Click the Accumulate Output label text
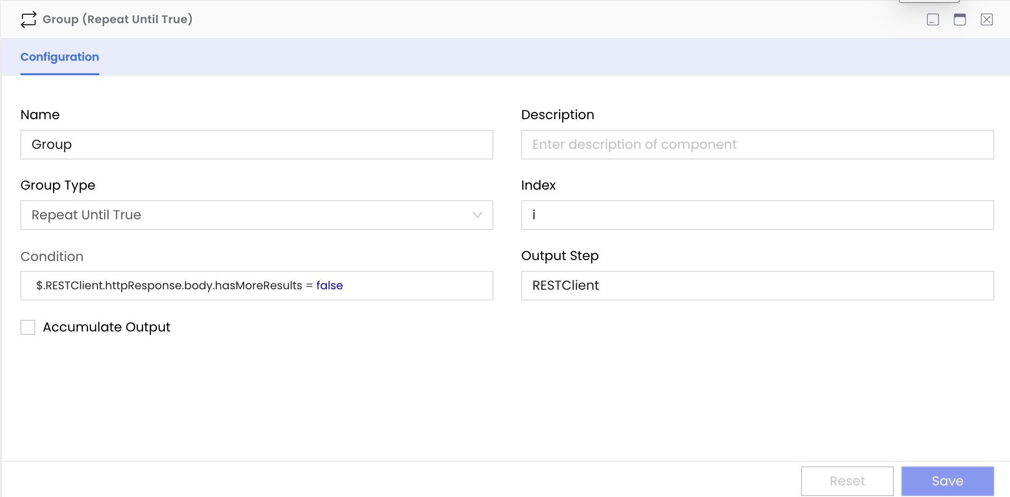 pos(106,327)
